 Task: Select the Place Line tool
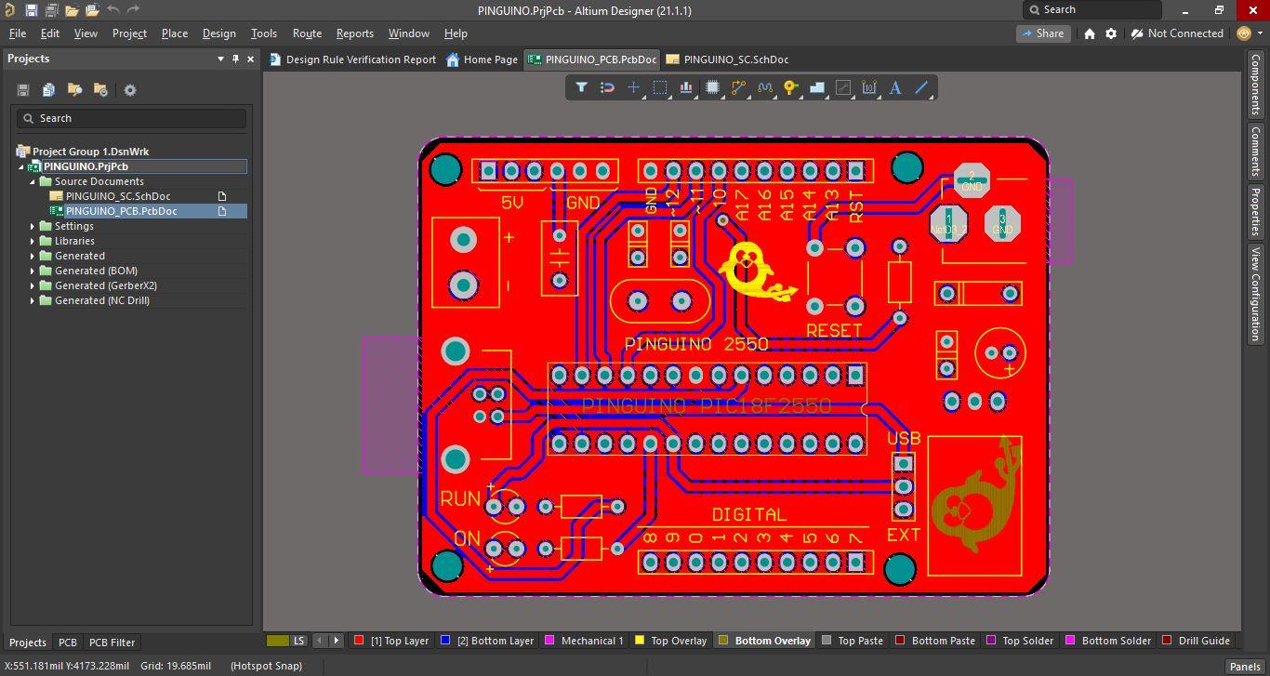click(x=921, y=87)
